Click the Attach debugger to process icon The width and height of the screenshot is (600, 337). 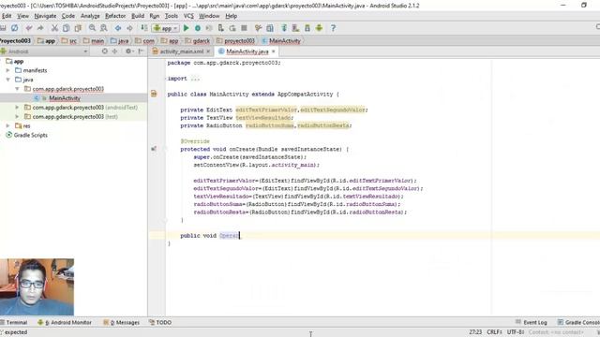221,28
